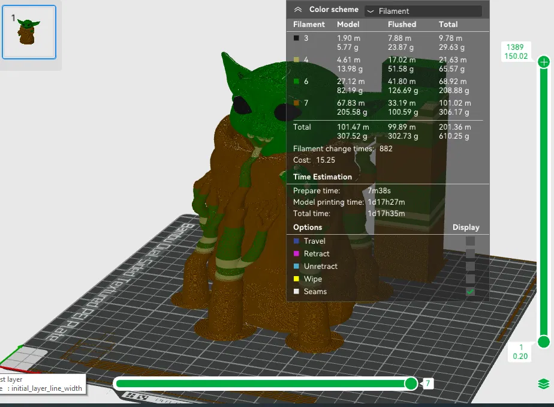Click the bottom layer label 0.20
This screenshot has width=554, height=407.
pos(520,357)
